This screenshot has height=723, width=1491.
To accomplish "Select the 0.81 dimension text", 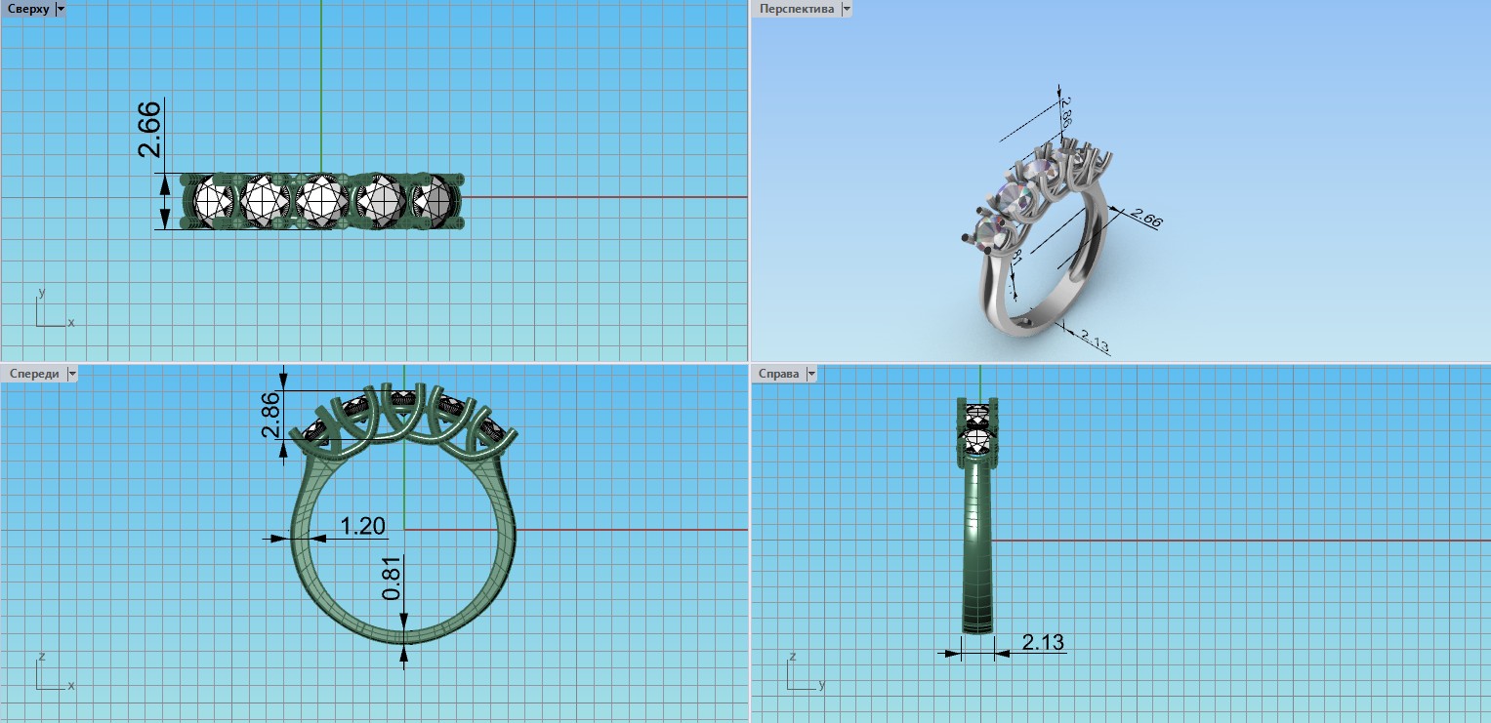I will 392,579.
